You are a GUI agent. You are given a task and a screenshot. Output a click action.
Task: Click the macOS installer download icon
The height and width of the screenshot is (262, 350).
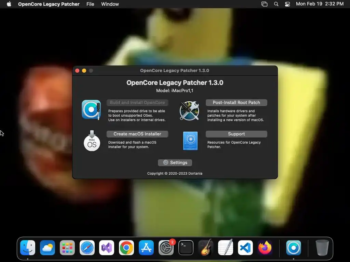tap(92, 141)
